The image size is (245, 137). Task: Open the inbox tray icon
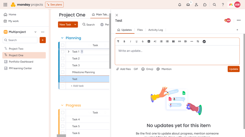click(188, 5)
